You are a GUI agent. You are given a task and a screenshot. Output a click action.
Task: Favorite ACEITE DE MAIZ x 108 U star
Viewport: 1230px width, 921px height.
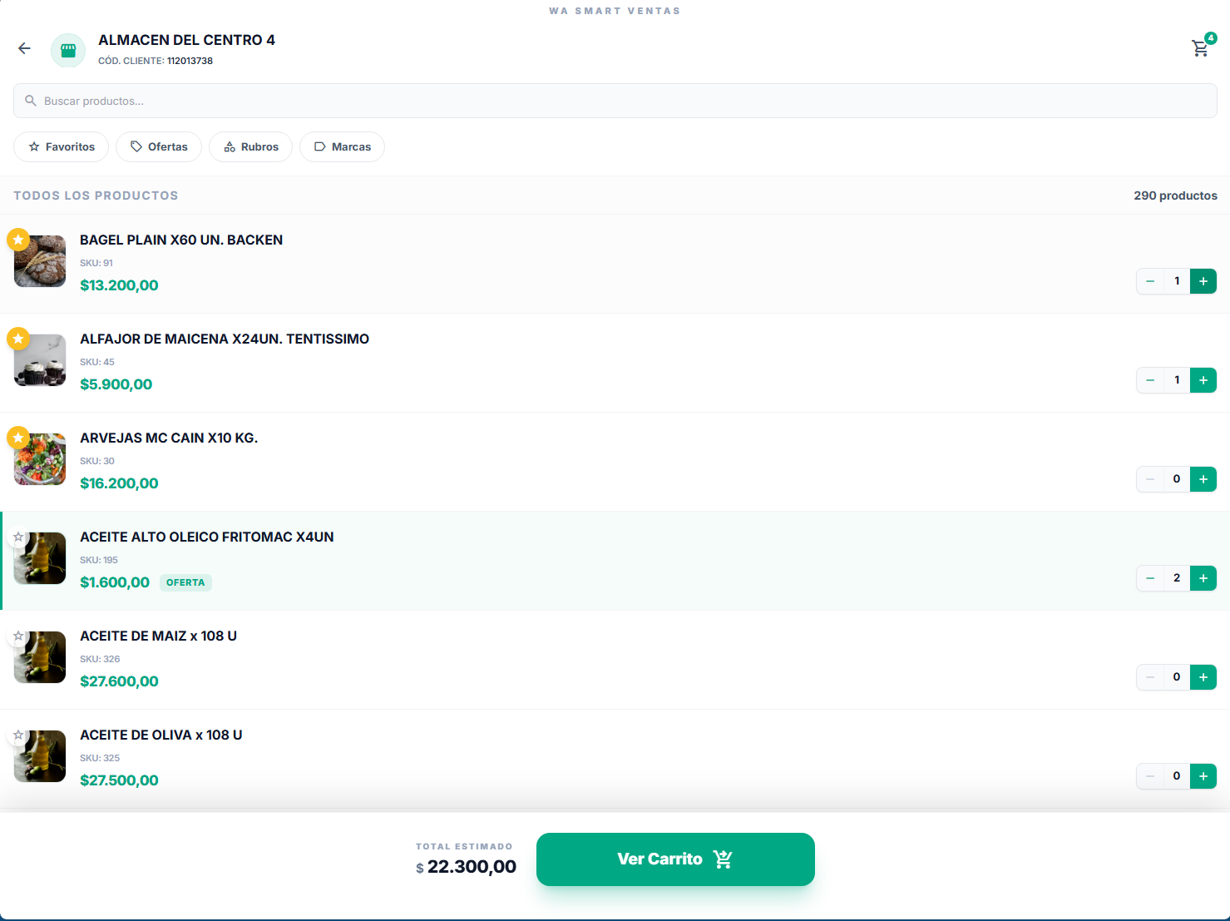coord(18,636)
